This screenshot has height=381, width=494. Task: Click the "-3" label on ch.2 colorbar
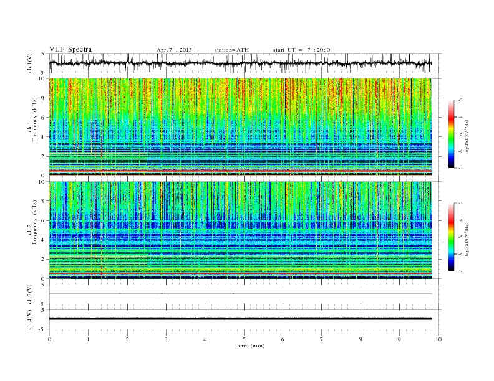click(460, 203)
